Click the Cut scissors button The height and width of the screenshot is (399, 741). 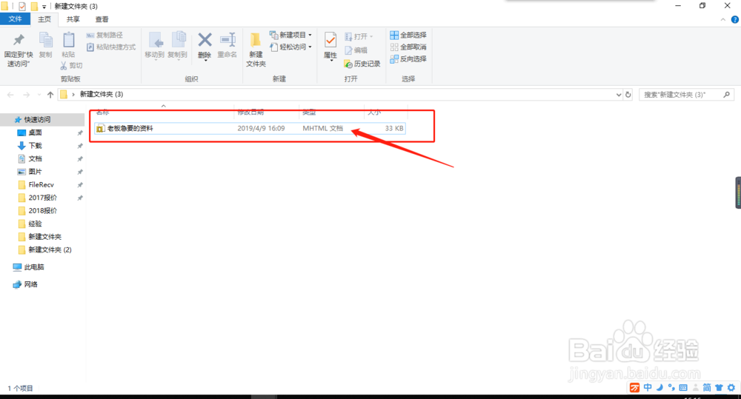click(x=71, y=65)
